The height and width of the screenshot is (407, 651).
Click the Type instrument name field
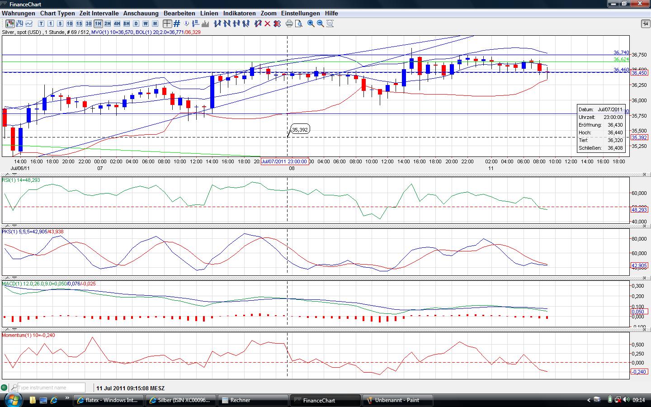point(52,388)
